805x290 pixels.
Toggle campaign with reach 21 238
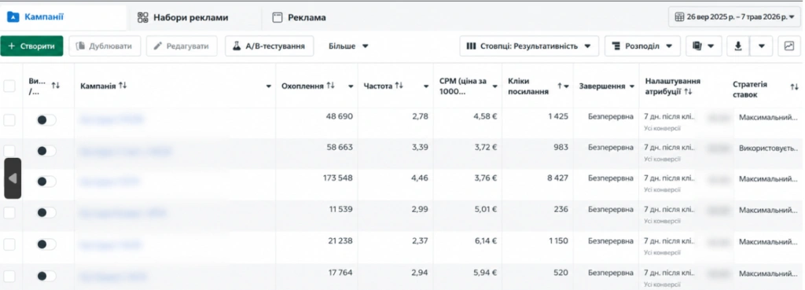[x=46, y=244]
